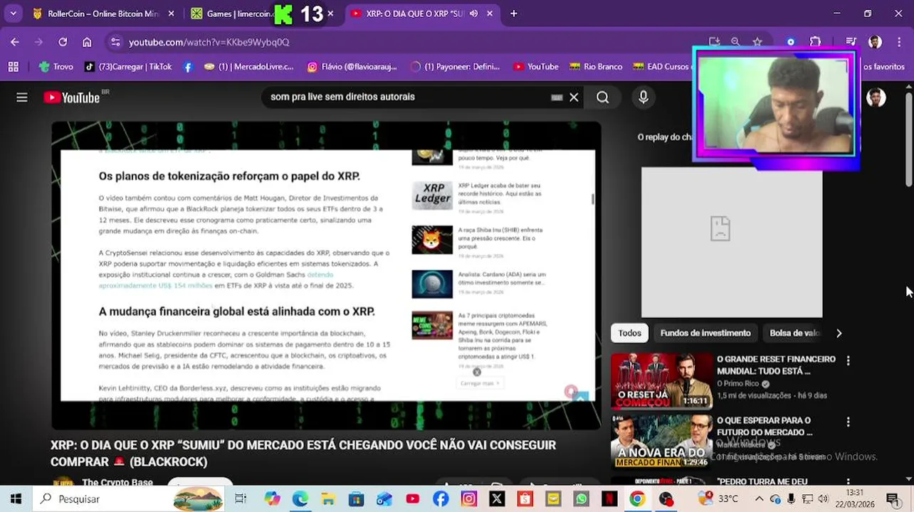Run the YouTube search magnifier button
Viewport: 914px width, 512px height.
click(603, 97)
